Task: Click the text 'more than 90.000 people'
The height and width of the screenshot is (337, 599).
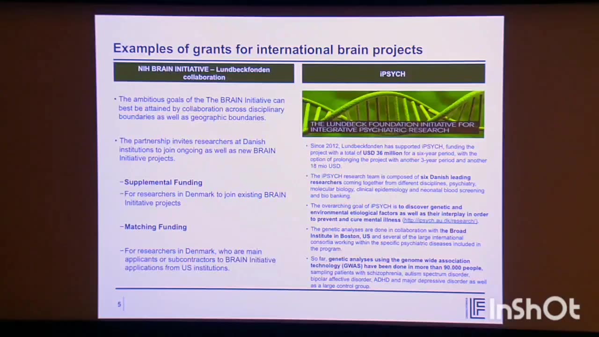Action: coord(446,268)
